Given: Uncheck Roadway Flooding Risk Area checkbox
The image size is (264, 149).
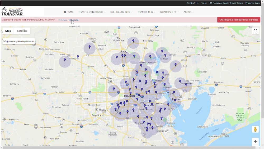Looking at the screenshot, I should [x=5, y=41].
